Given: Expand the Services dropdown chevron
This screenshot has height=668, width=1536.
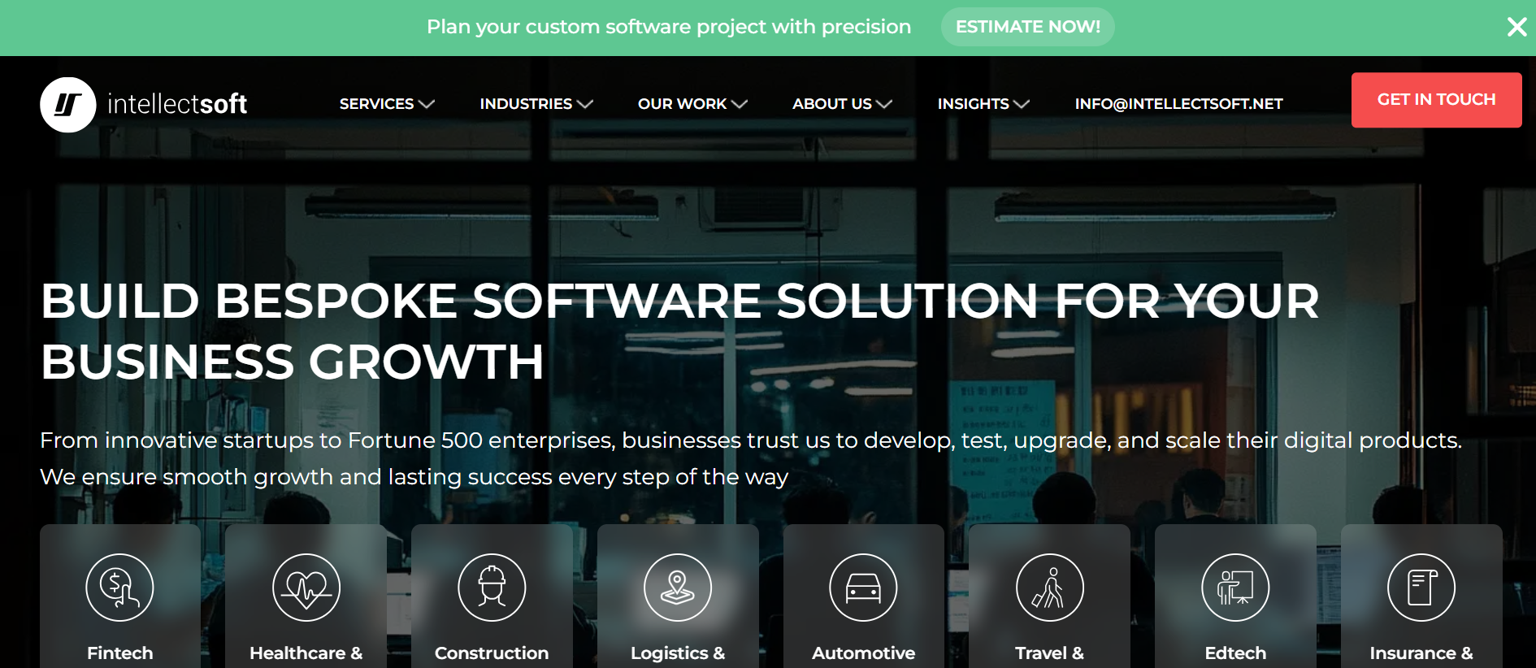Looking at the screenshot, I should (x=427, y=104).
